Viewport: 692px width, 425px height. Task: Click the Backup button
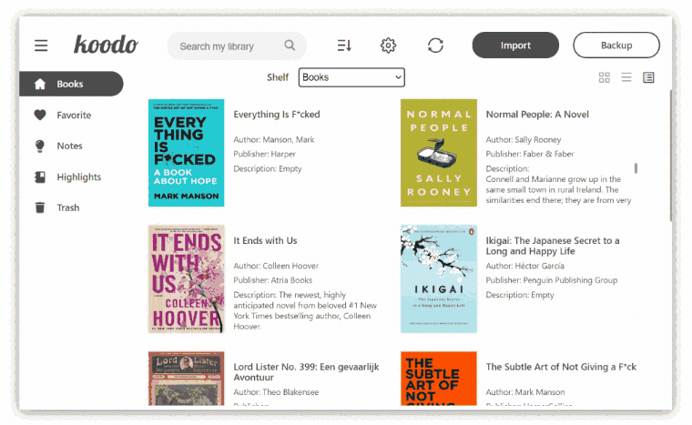pyautogui.click(x=616, y=46)
